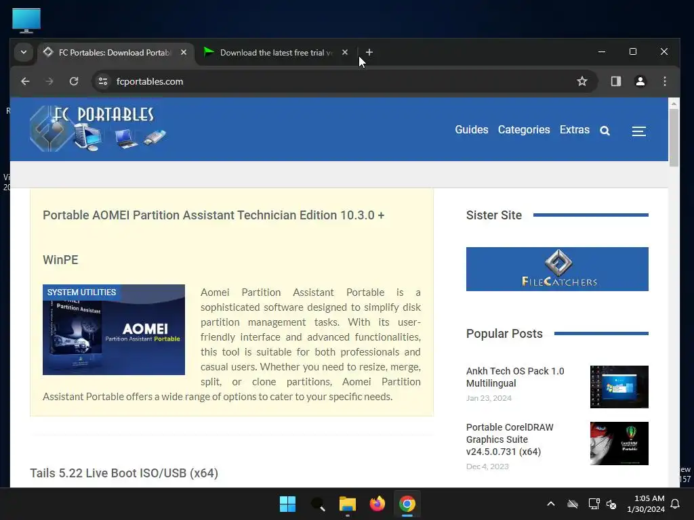Open the CorelDRAW post thumbnail
The image size is (694, 520).
(x=619, y=443)
